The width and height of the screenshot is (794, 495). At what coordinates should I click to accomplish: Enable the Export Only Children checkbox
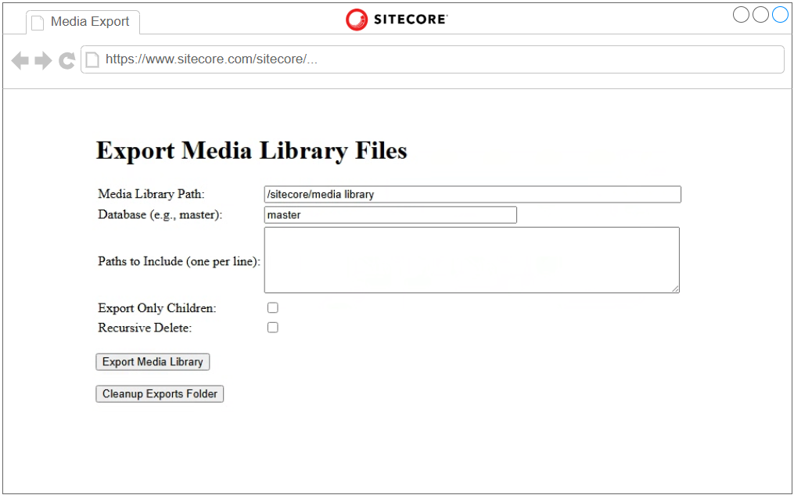click(x=273, y=308)
